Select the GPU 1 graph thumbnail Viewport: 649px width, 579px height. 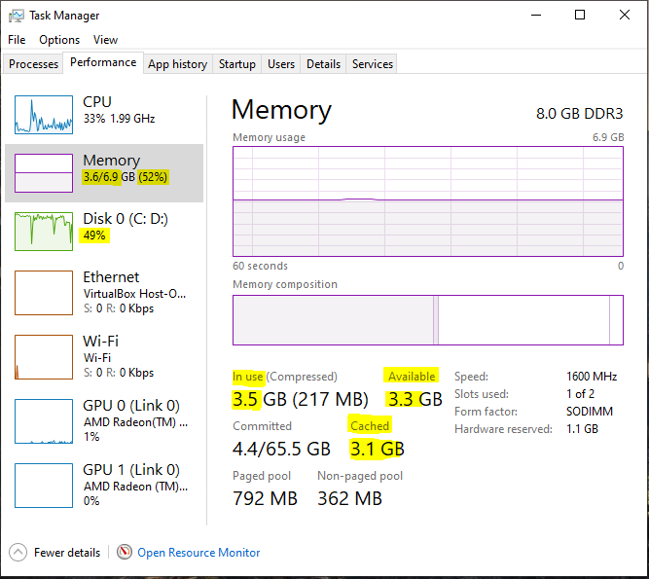click(x=44, y=485)
